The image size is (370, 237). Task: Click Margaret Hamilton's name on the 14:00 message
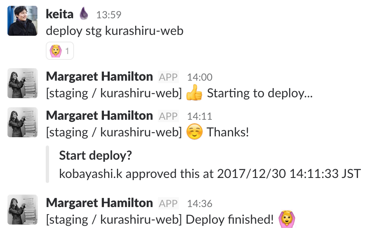point(99,77)
